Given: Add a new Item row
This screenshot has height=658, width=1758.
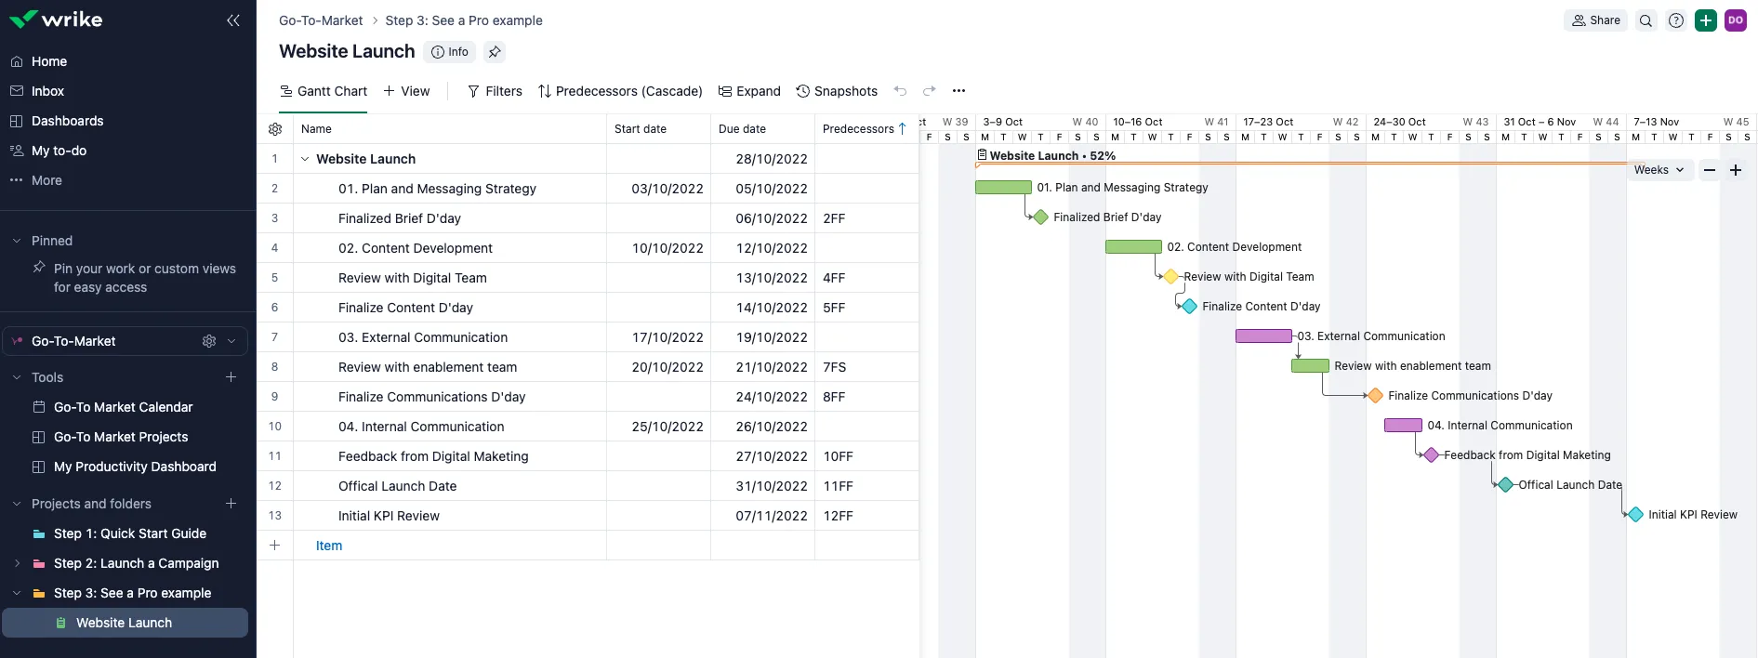Looking at the screenshot, I should (x=329, y=546).
